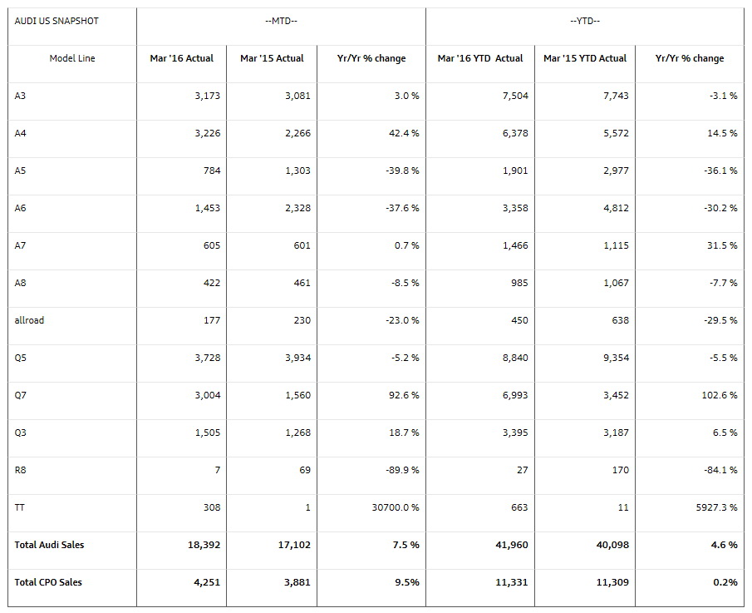Select the --MTD-- column group header
This screenshot has width=752, height=613.
pyautogui.click(x=281, y=21)
